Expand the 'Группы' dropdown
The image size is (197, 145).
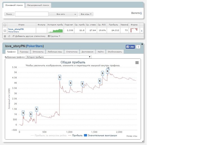[x=54, y=36]
